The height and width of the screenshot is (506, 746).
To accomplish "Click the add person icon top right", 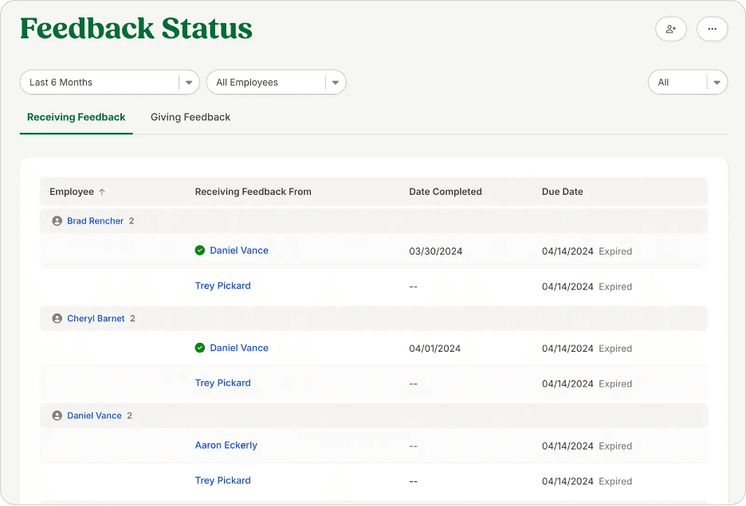I will point(670,29).
